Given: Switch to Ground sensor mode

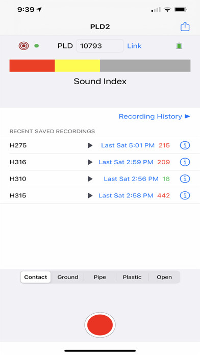Looking at the screenshot, I should tap(68, 277).
